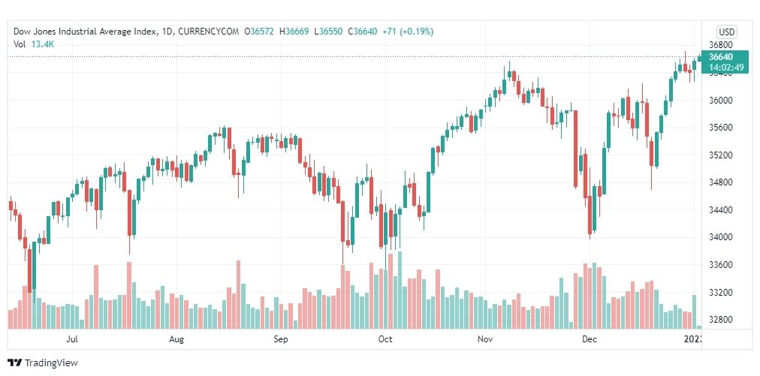
Task: Click the USD currency button
Action: coord(726,32)
